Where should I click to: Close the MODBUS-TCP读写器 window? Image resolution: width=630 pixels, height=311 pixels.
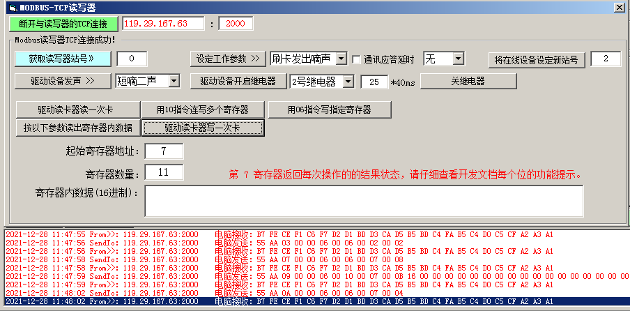(618, 7)
